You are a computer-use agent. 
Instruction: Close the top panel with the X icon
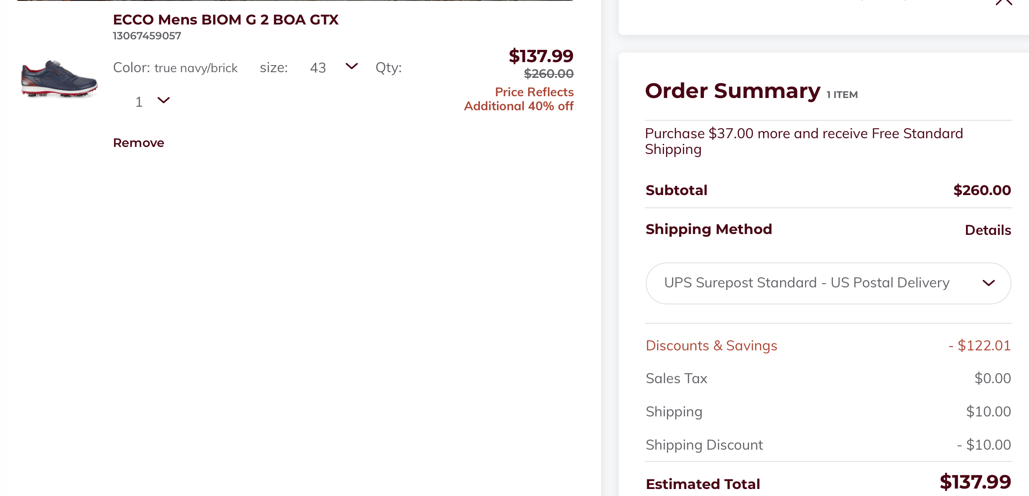tap(1004, 3)
